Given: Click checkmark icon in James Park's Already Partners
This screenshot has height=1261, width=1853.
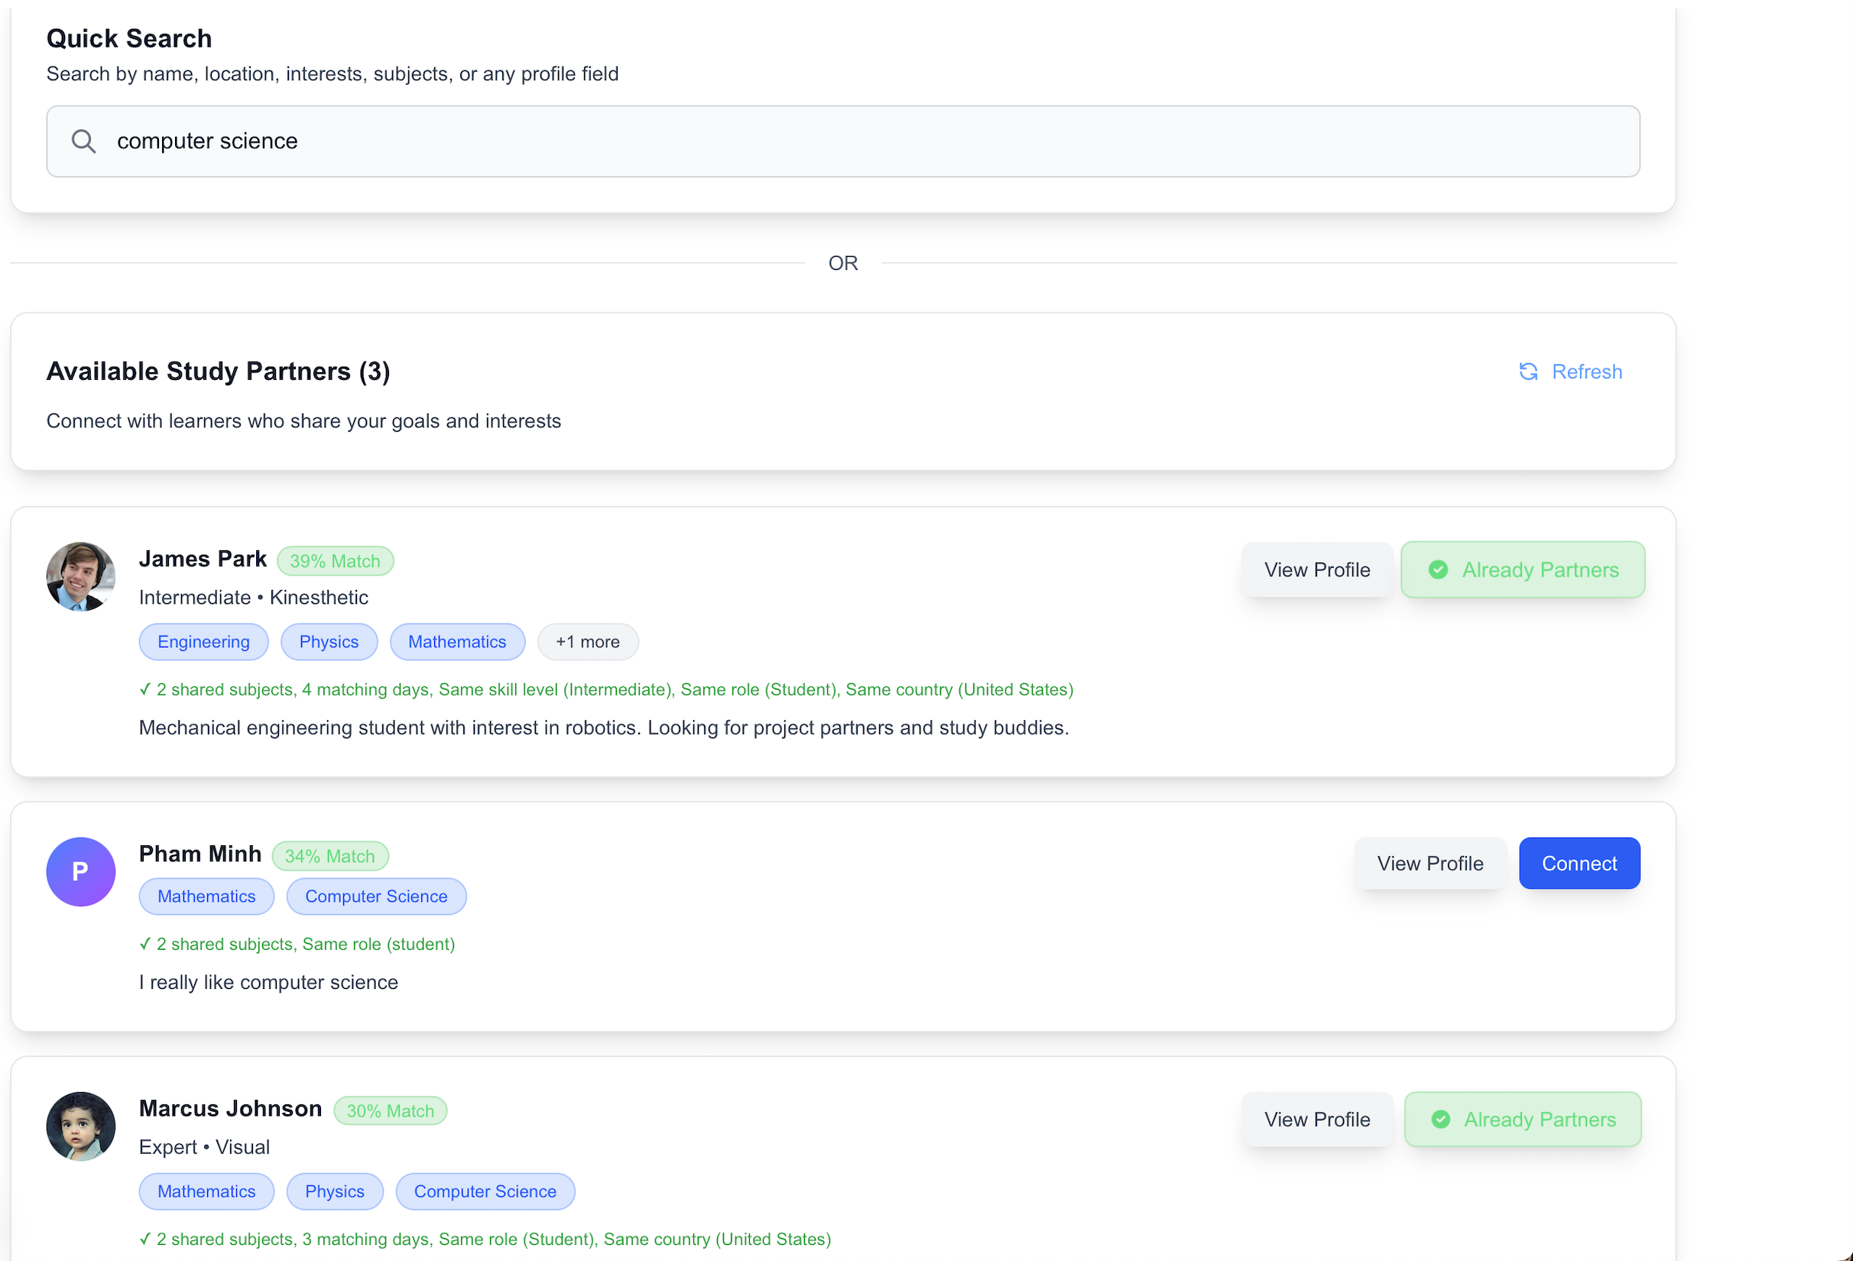Looking at the screenshot, I should pos(1438,570).
